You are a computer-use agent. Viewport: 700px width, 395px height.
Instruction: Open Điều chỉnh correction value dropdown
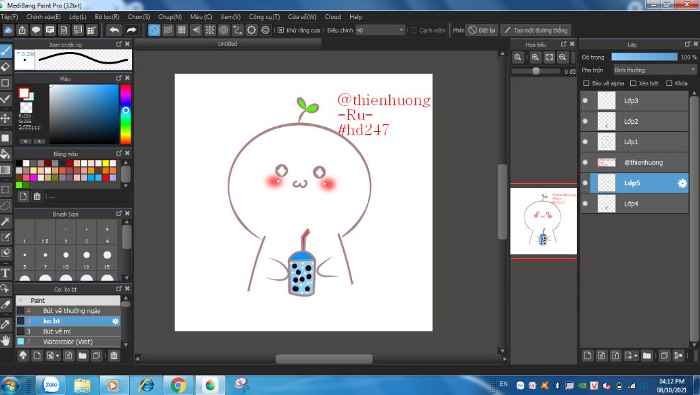point(380,30)
